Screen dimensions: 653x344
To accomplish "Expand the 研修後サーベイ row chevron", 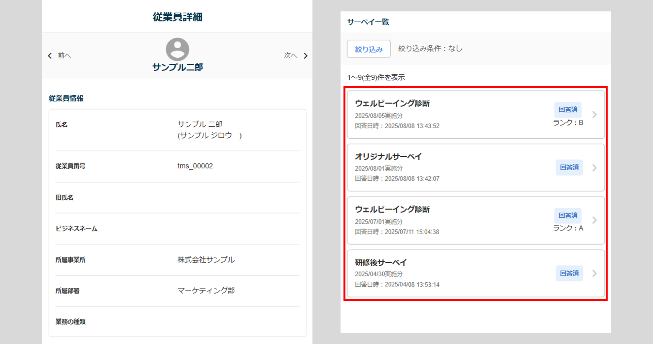I will (x=595, y=274).
